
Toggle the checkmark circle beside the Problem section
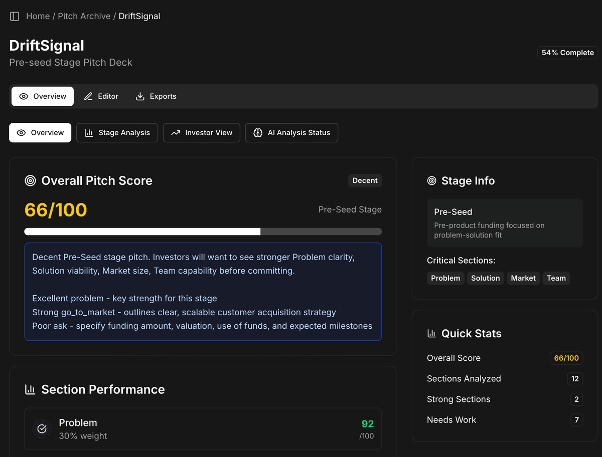[42, 428]
